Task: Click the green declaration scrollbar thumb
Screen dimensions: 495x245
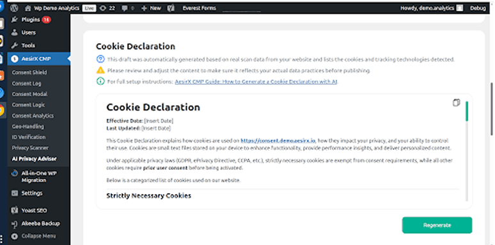Action: [467, 111]
